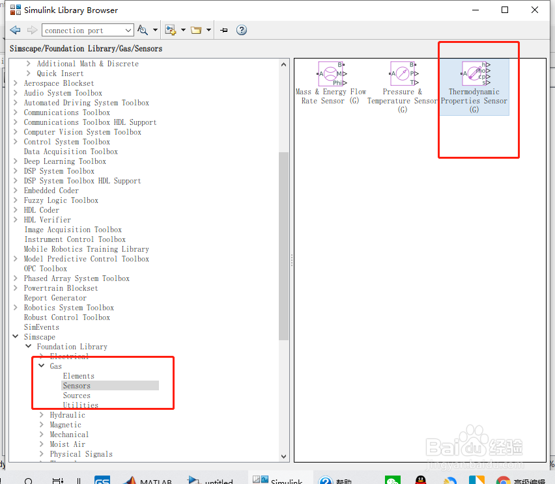Viewport: 555px width, 484px height.
Task: Collapse the Foundation Library node
Action: pyautogui.click(x=28, y=346)
